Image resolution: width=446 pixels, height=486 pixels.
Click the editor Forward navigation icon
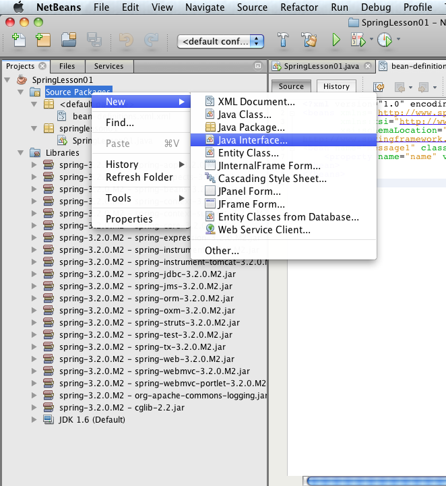423,87
